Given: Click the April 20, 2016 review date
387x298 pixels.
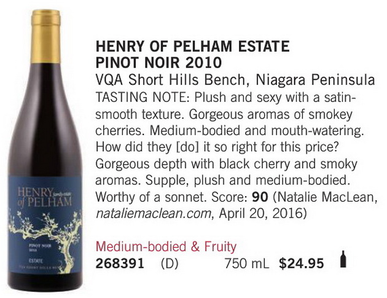Looking at the screenshot, I should tap(260, 214).
